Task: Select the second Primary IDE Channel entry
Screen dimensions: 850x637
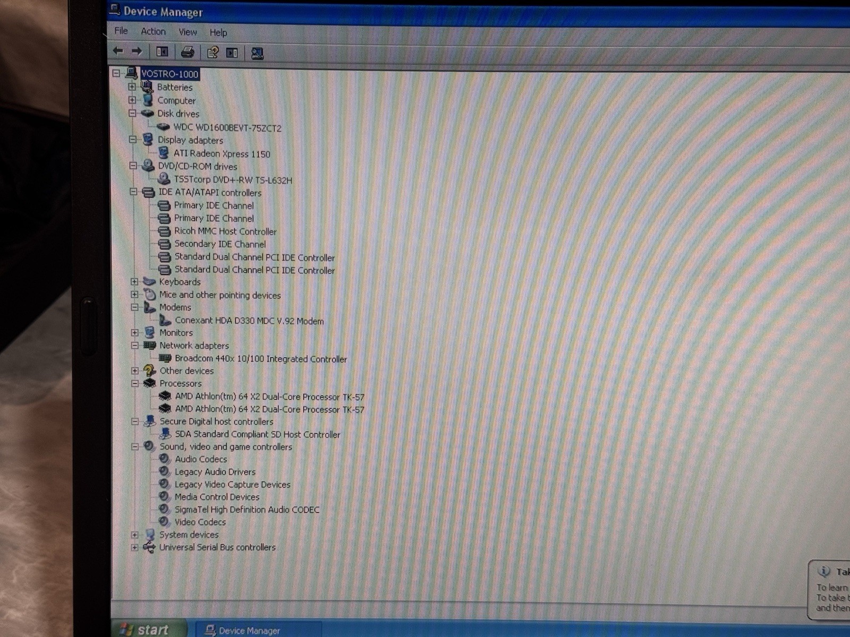Action: coord(214,218)
